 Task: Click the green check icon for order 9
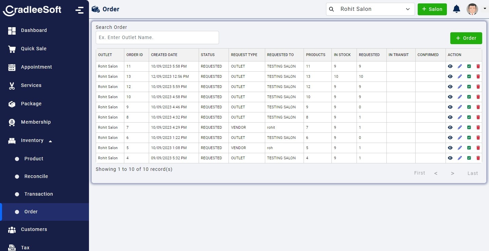pyautogui.click(x=469, y=107)
